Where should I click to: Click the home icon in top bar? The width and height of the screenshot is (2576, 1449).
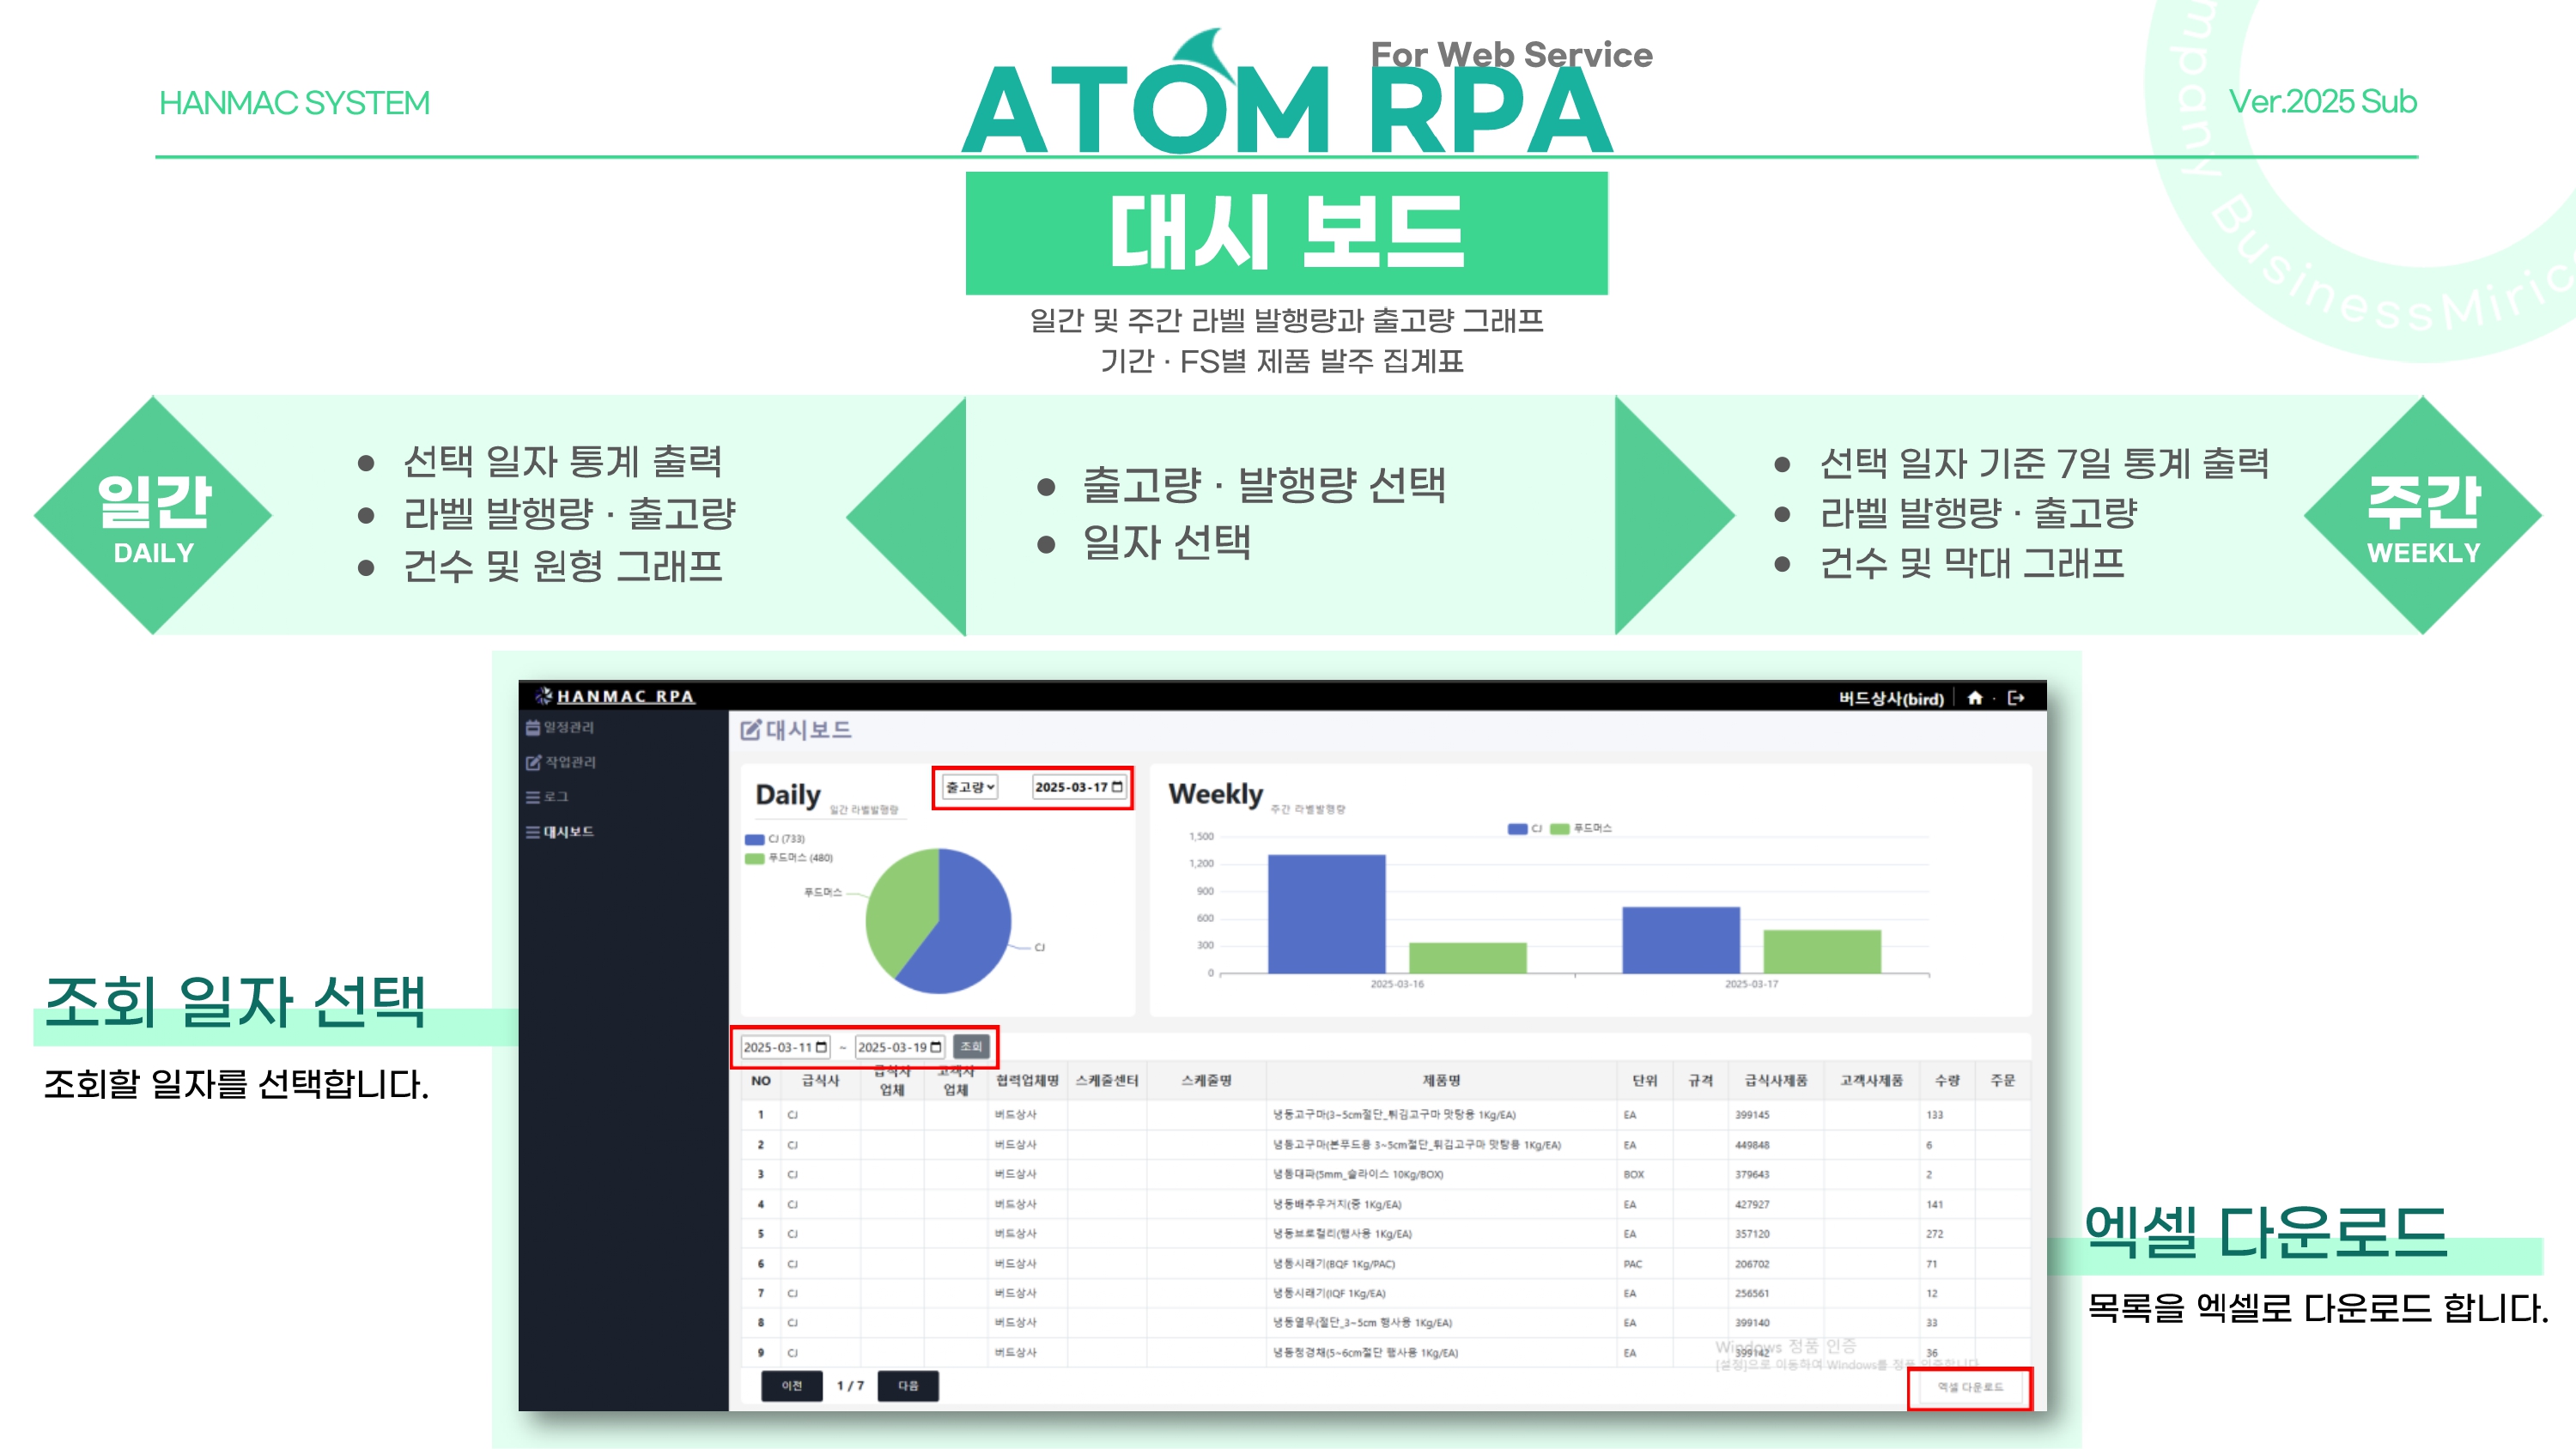tap(1974, 698)
